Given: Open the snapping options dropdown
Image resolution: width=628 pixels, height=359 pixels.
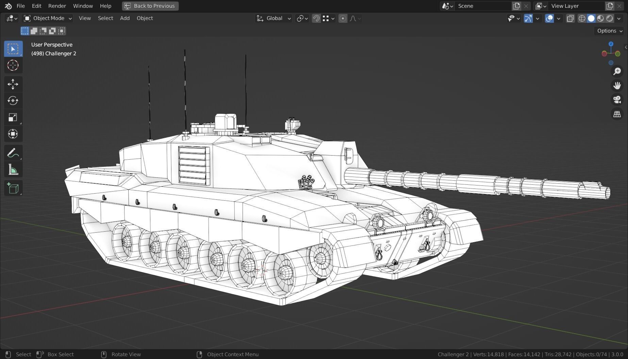Looking at the screenshot, I should coord(329,18).
